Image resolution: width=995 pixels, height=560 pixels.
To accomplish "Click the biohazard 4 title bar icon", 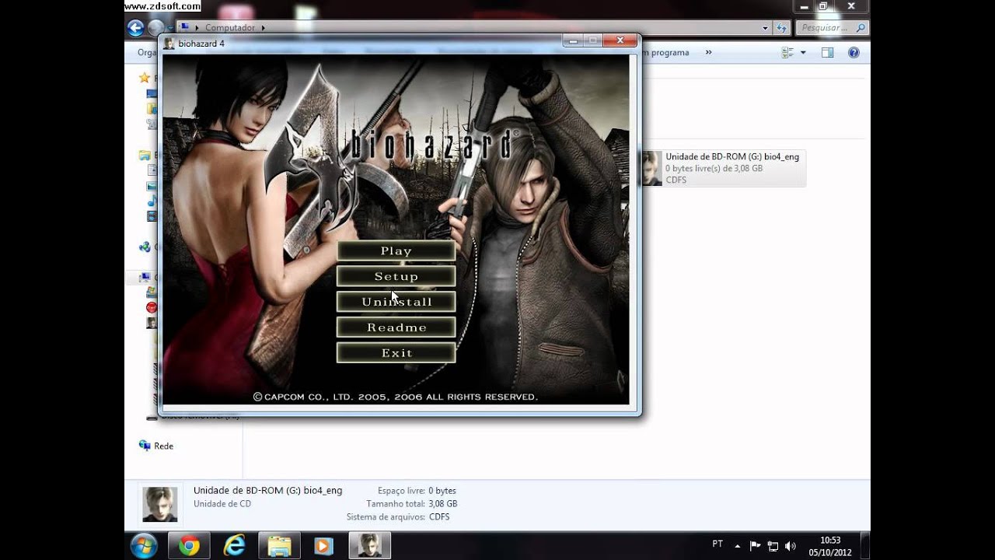I will tap(169, 44).
